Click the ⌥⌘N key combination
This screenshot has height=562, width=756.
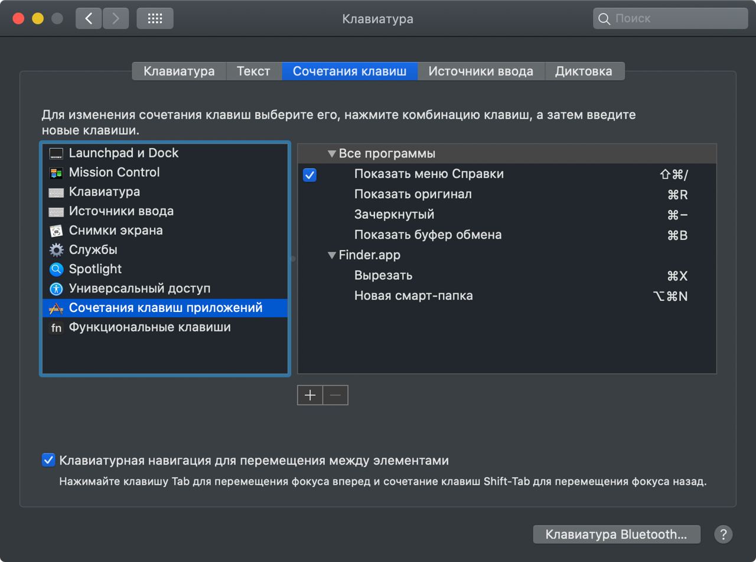click(x=671, y=297)
